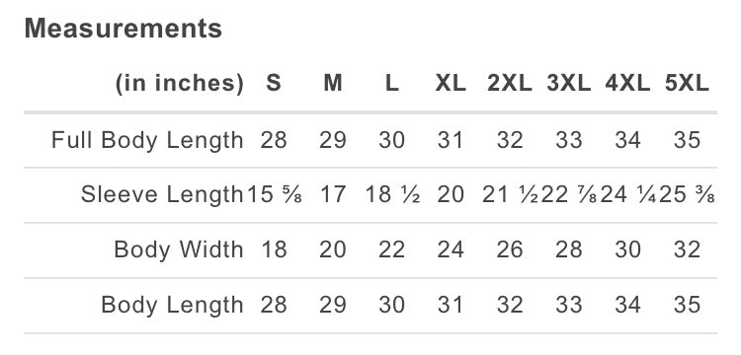The height and width of the screenshot is (355, 741).
Task: Click Body Width value 24 for XL
Action: click(451, 249)
